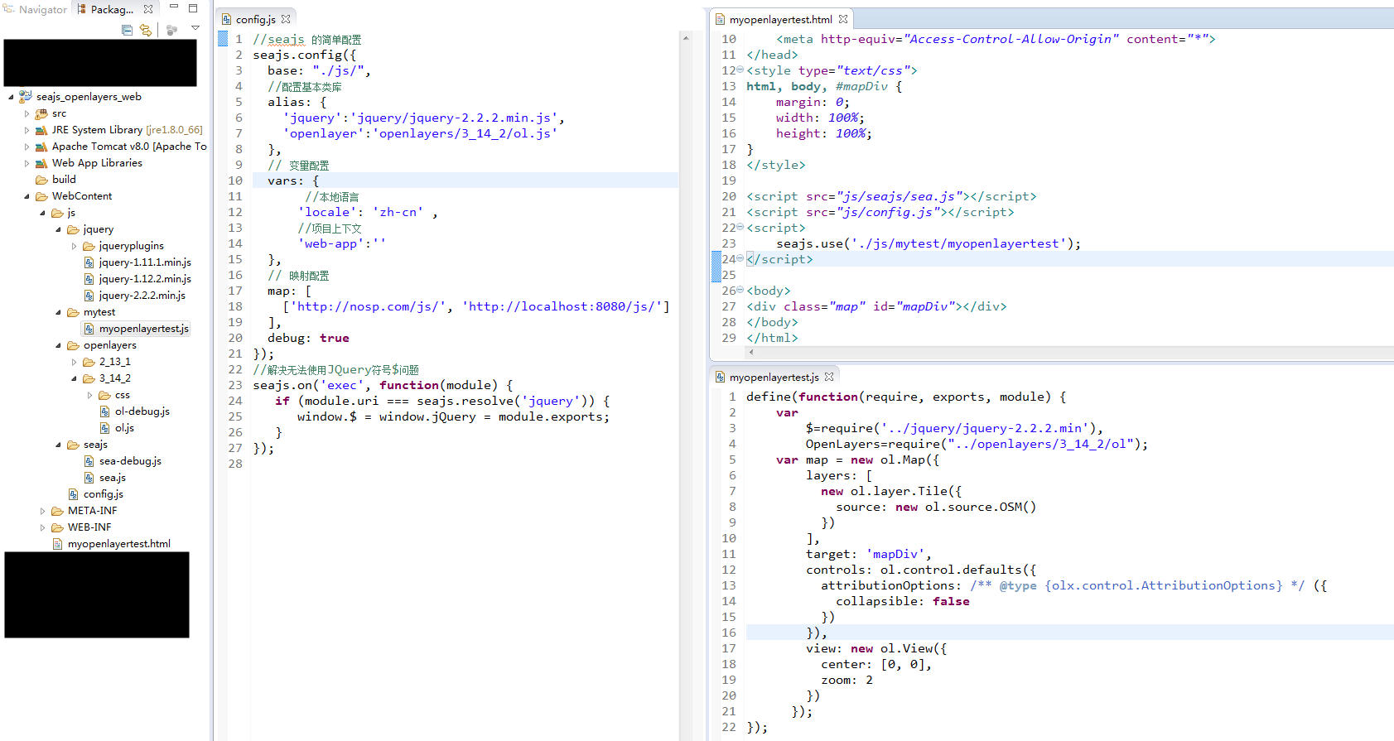
Task: Click the WebContent folder icon
Action: [41, 196]
